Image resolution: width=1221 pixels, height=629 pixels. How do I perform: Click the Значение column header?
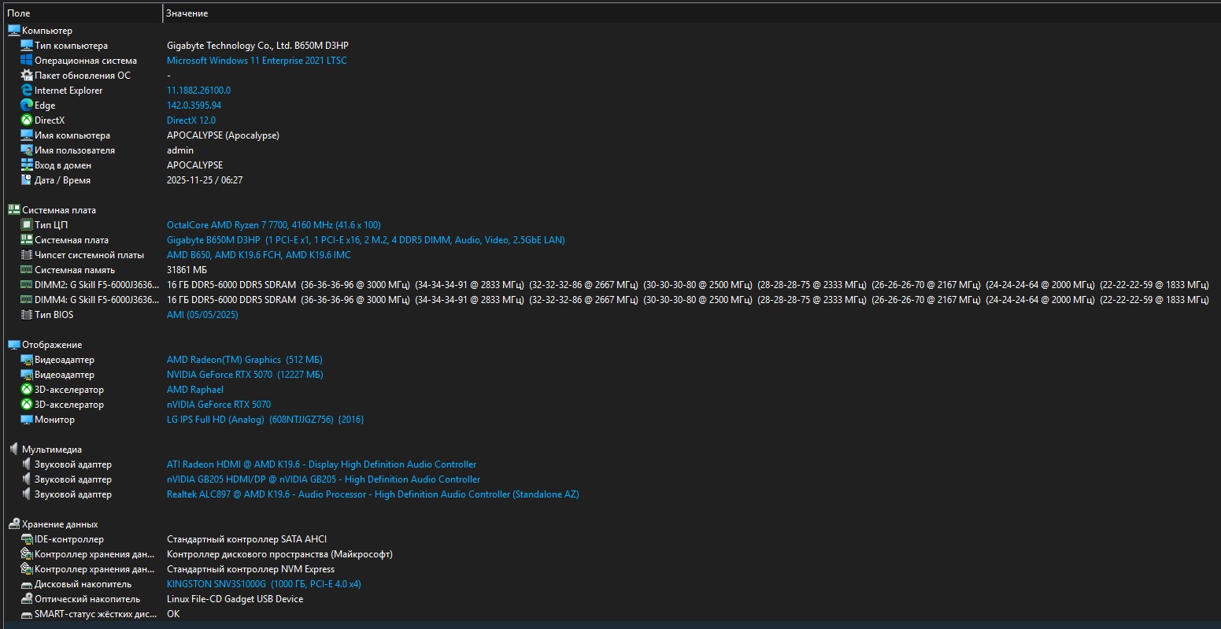(x=691, y=13)
